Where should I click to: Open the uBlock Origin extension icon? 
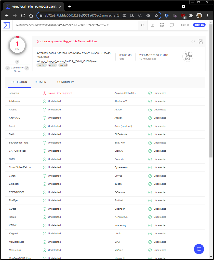tap(183, 16)
